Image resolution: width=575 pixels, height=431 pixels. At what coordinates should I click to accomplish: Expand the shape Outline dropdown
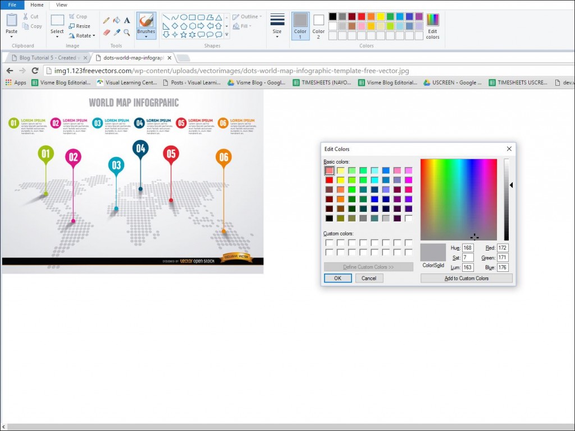(x=246, y=17)
